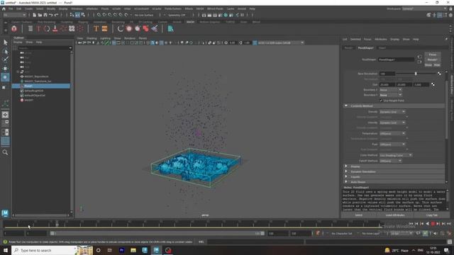Click the red download-arrow icon on MASH shelf
Screen dimensions: 454x255
55,28
